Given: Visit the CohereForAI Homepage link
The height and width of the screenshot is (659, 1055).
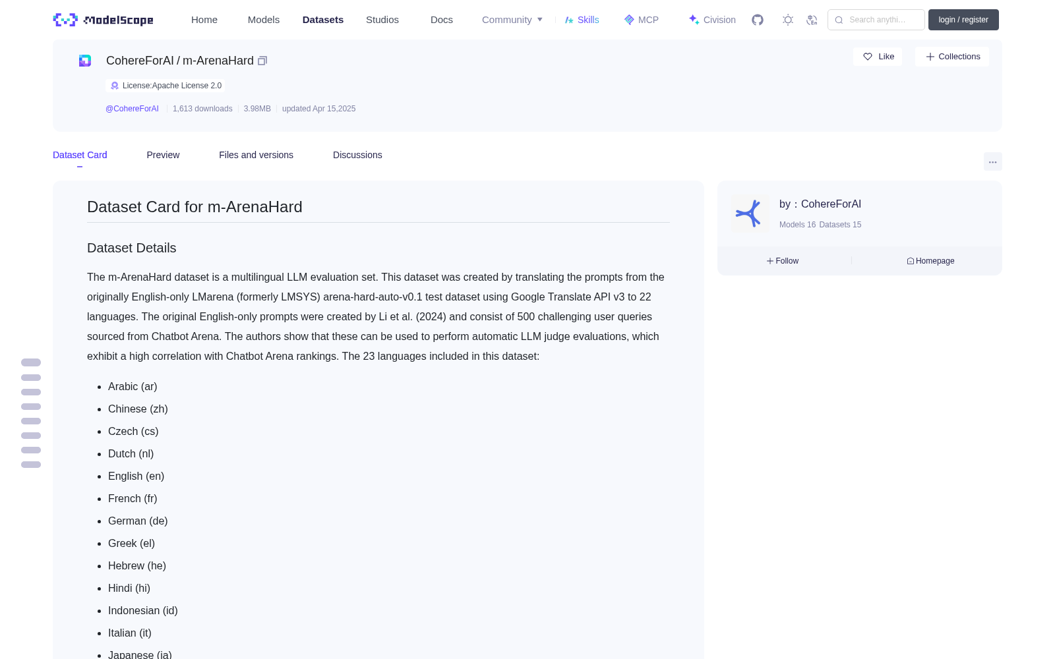Looking at the screenshot, I should click(x=930, y=261).
